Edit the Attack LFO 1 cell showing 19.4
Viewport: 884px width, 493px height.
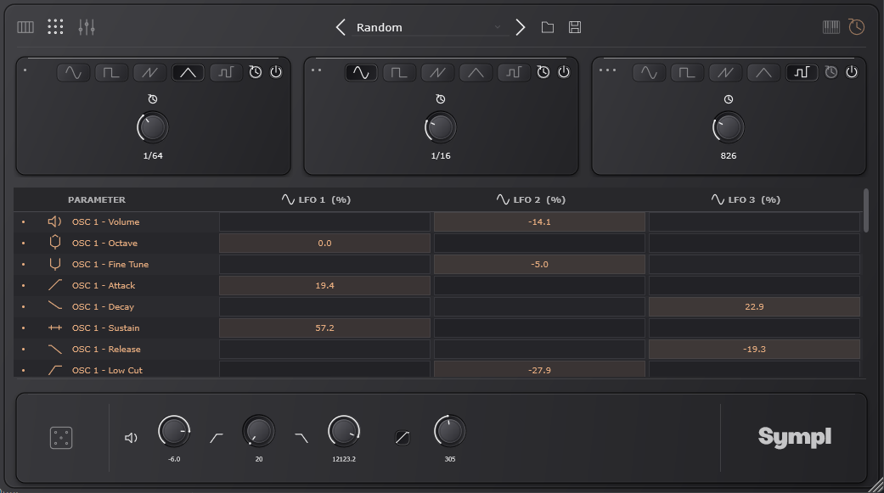tap(324, 286)
